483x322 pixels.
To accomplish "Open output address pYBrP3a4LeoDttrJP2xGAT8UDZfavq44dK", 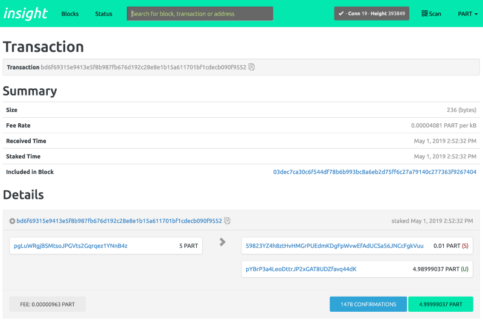I will 301,269.
